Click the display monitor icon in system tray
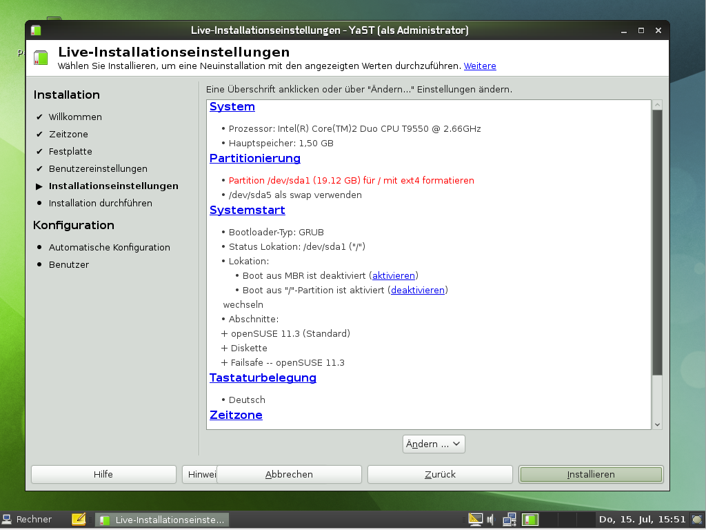 [x=475, y=519]
